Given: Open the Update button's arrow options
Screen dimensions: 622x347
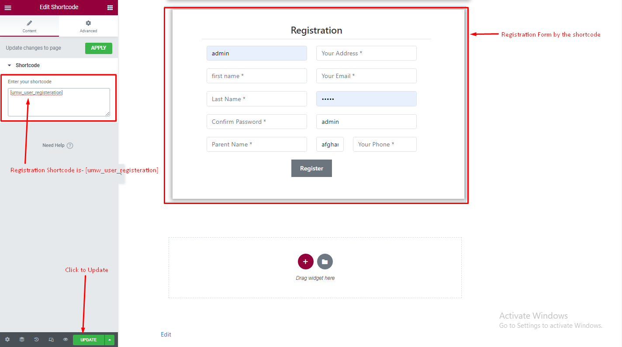Looking at the screenshot, I should tap(109, 340).
